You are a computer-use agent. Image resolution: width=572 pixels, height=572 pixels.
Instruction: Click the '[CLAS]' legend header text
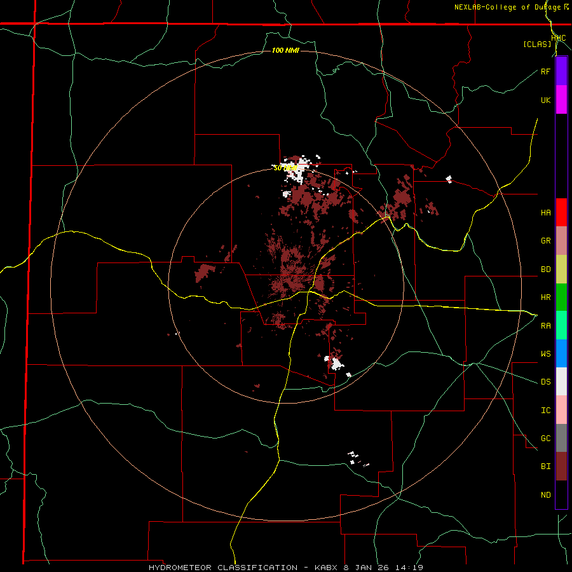point(537,44)
